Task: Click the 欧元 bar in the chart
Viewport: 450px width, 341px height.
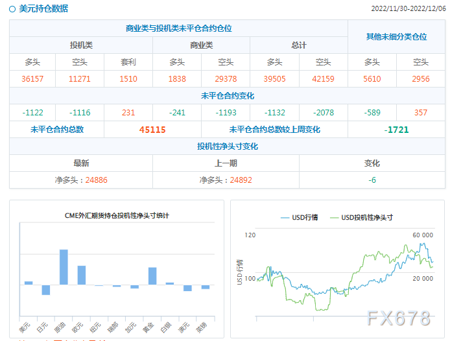Action: (x=82, y=276)
